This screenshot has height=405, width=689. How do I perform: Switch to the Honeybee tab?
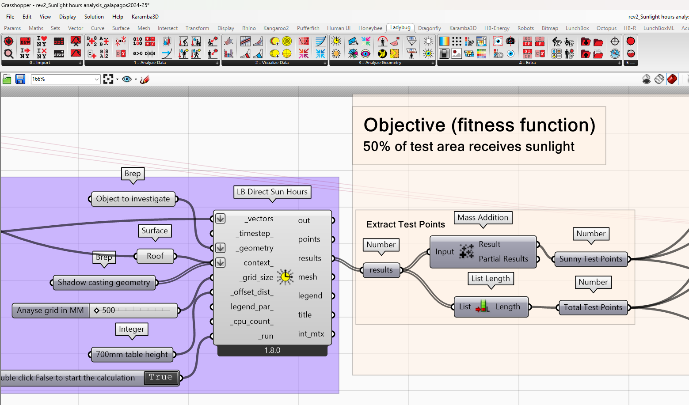[x=370, y=28]
